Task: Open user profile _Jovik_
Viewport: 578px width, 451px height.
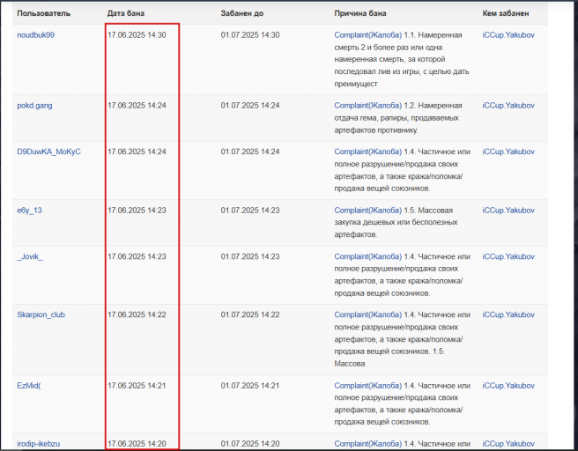Action: point(30,256)
